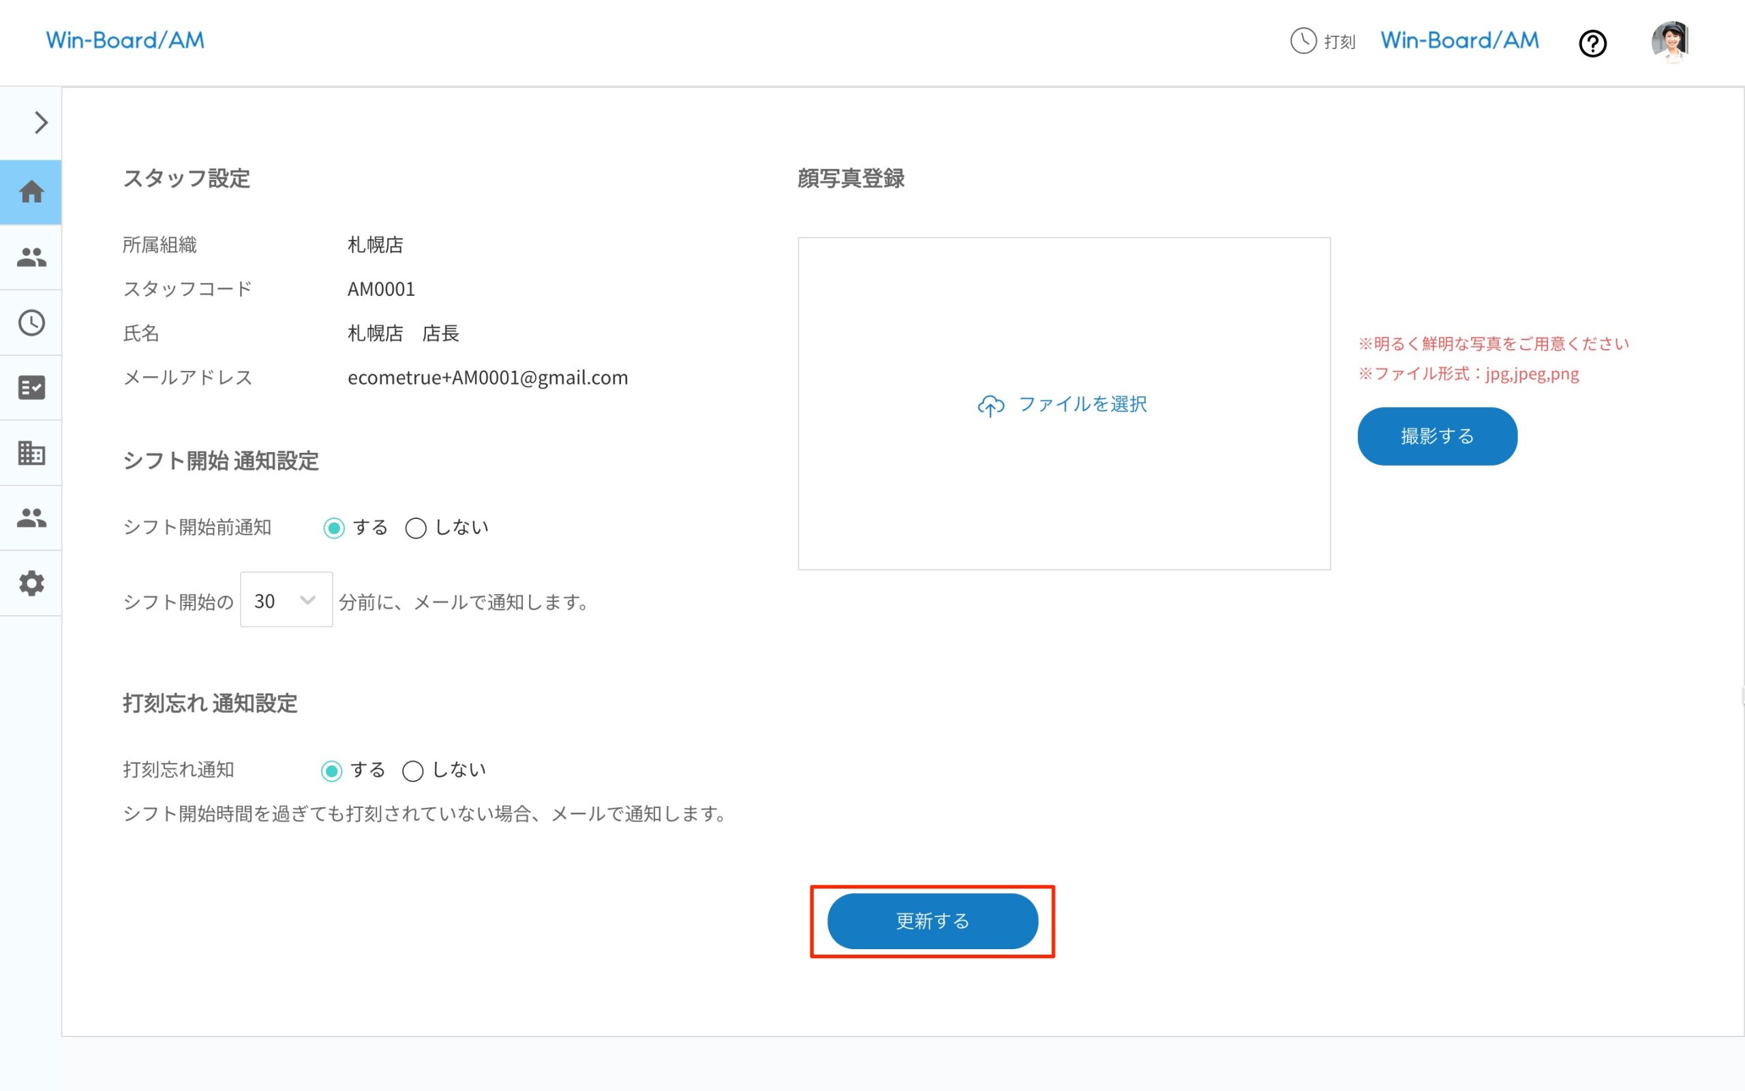This screenshot has height=1091, width=1745.
Task: Expand the collapsed sidebar with the chevron
Action: tap(40, 121)
